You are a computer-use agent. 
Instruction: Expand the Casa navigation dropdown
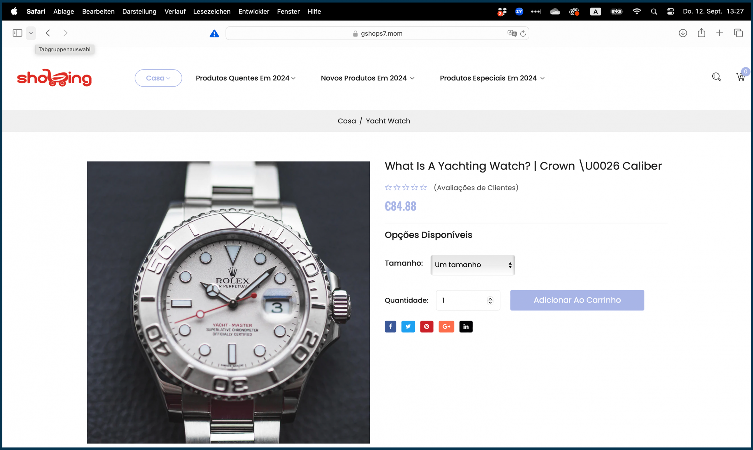click(x=158, y=78)
